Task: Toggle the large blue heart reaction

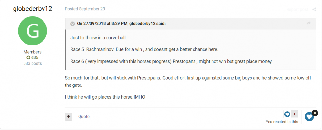Action: click(x=309, y=117)
